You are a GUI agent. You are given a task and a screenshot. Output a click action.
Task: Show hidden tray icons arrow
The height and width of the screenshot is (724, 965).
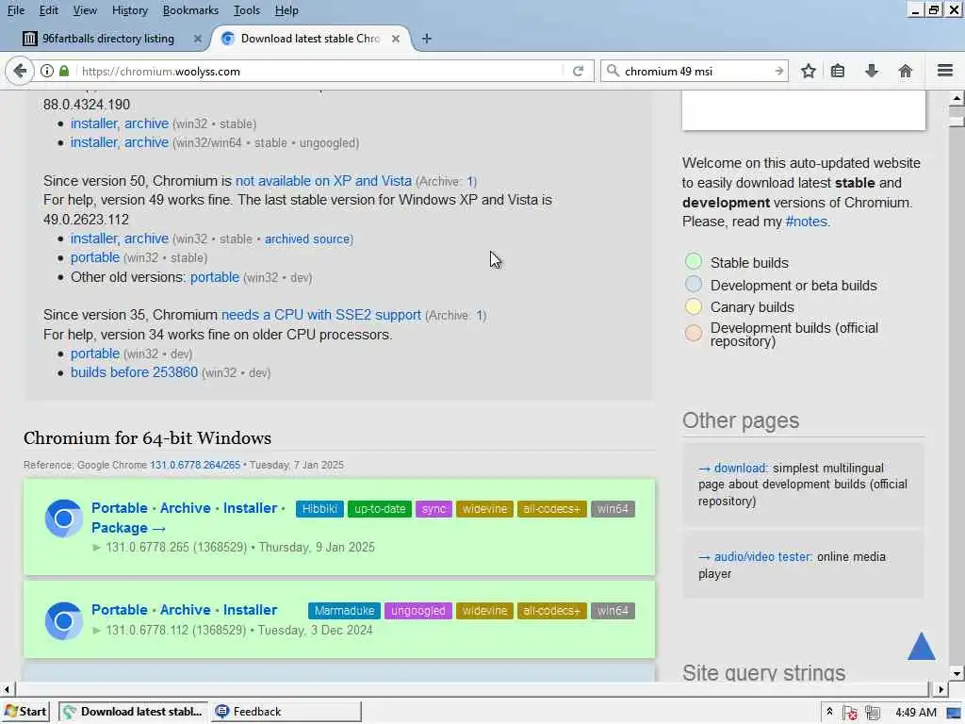point(829,712)
